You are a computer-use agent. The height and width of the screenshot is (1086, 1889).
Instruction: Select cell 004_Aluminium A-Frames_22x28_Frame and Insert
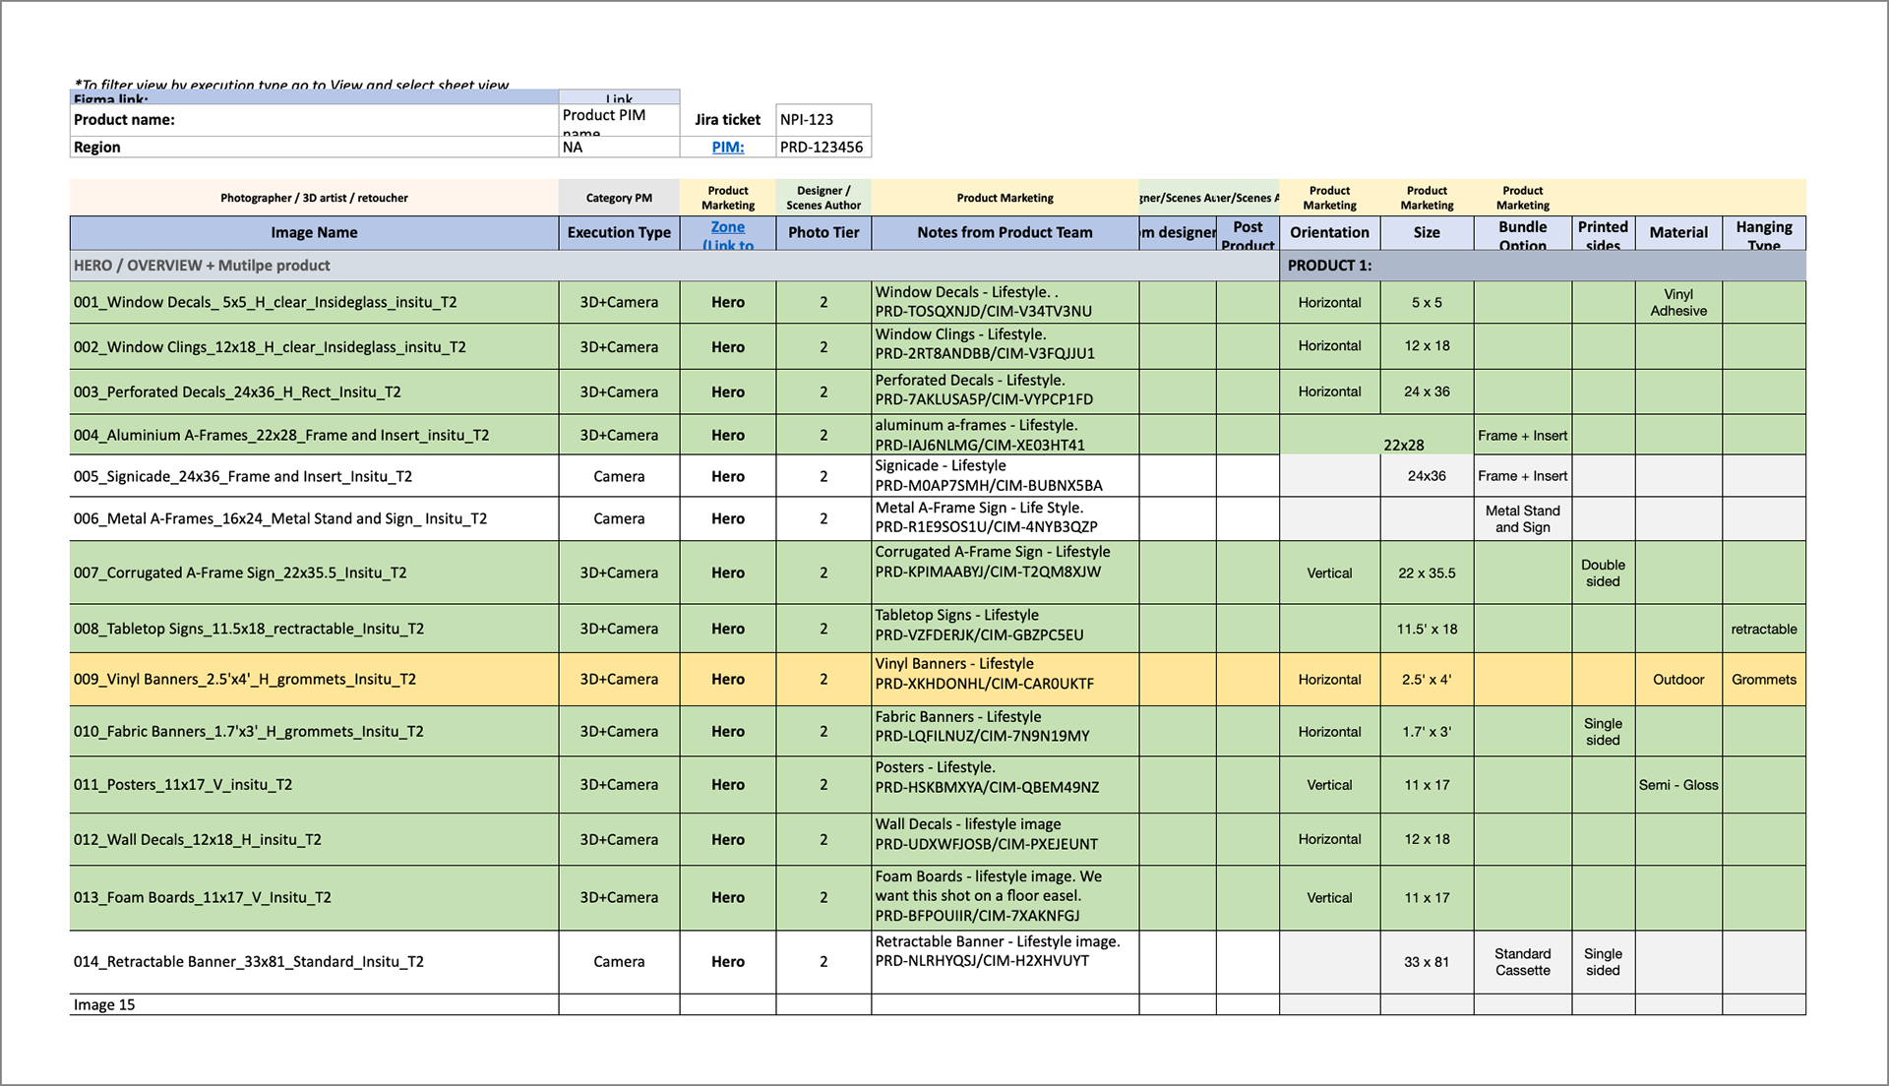[x=314, y=435]
